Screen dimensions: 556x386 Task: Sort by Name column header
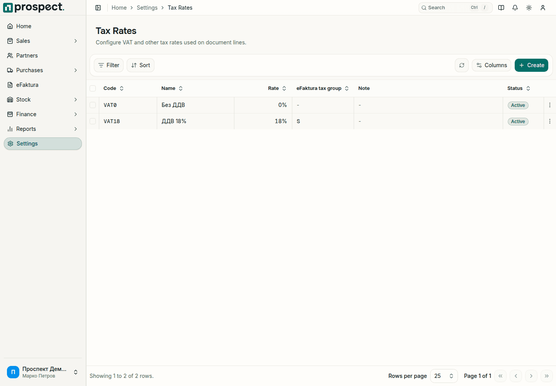[x=172, y=88]
